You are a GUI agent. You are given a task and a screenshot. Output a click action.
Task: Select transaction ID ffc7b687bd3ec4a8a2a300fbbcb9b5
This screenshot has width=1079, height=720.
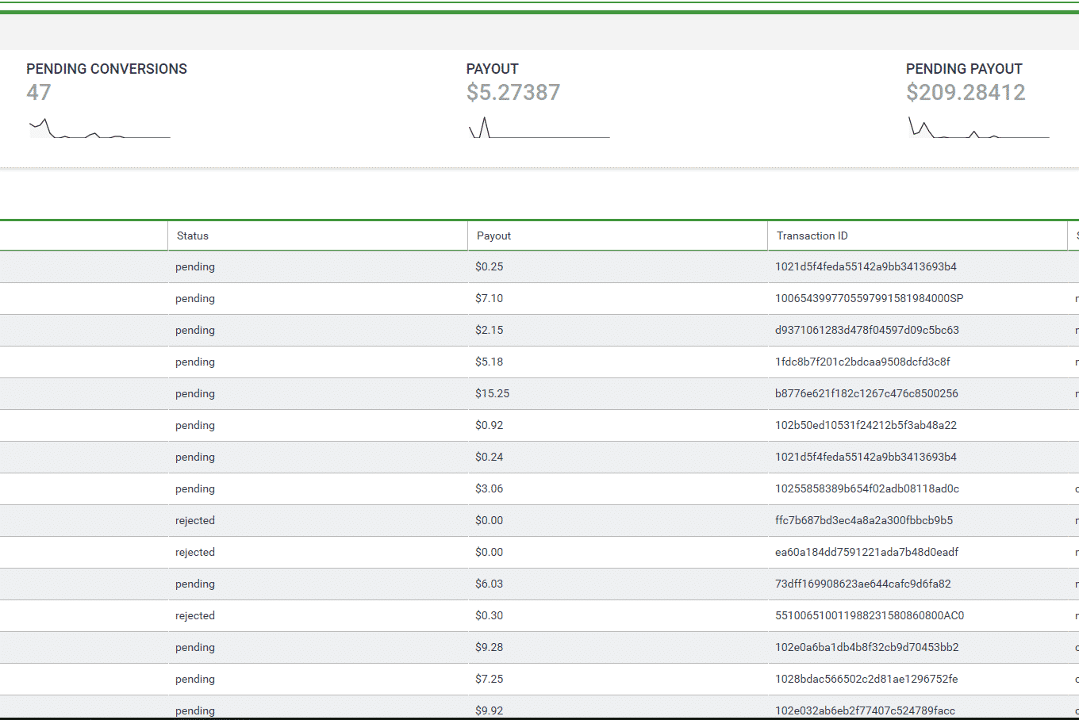864,520
